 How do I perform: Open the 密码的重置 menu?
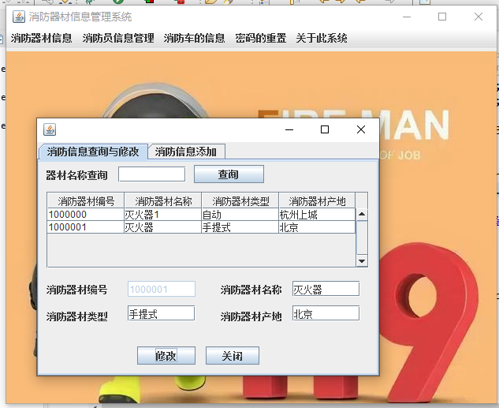(x=261, y=38)
